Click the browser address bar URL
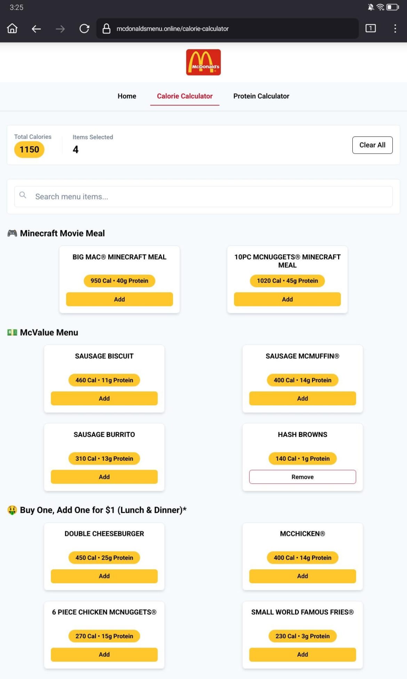The width and height of the screenshot is (407, 679). point(173,29)
